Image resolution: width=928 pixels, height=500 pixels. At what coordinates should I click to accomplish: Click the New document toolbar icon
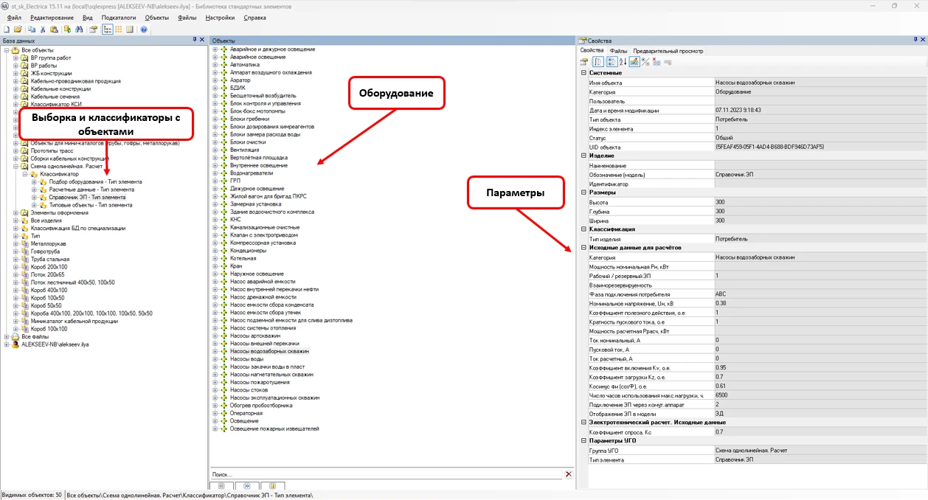pyautogui.click(x=7, y=29)
